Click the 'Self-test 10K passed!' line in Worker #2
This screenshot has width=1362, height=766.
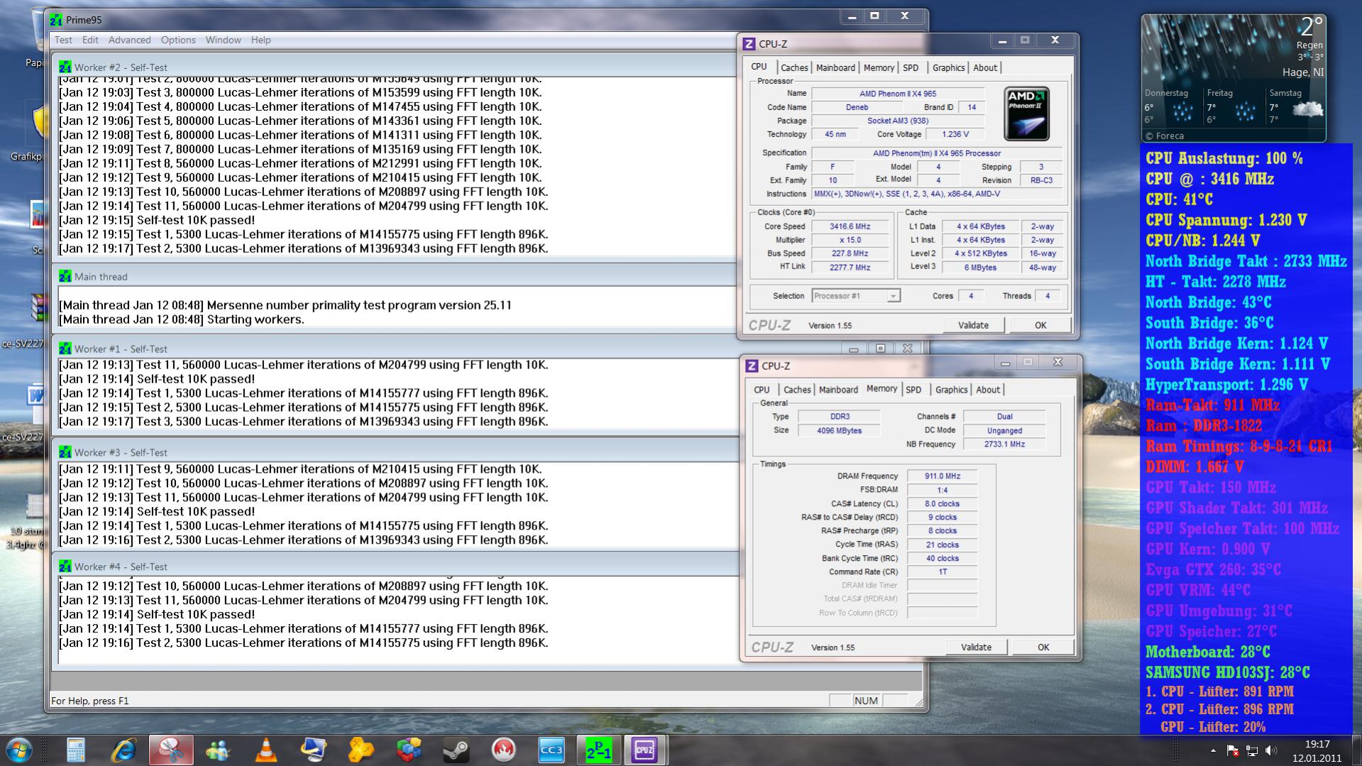click(x=157, y=220)
